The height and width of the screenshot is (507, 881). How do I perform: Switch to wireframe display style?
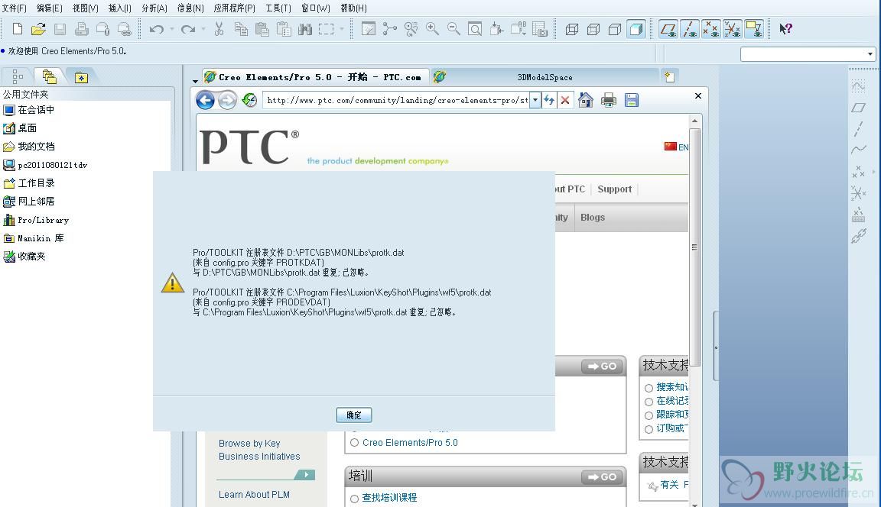(572, 29)
